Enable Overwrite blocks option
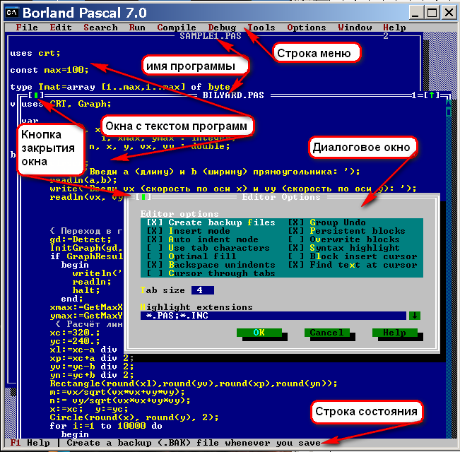The width and height of the screenshot is (460, 452). (343, 239)
